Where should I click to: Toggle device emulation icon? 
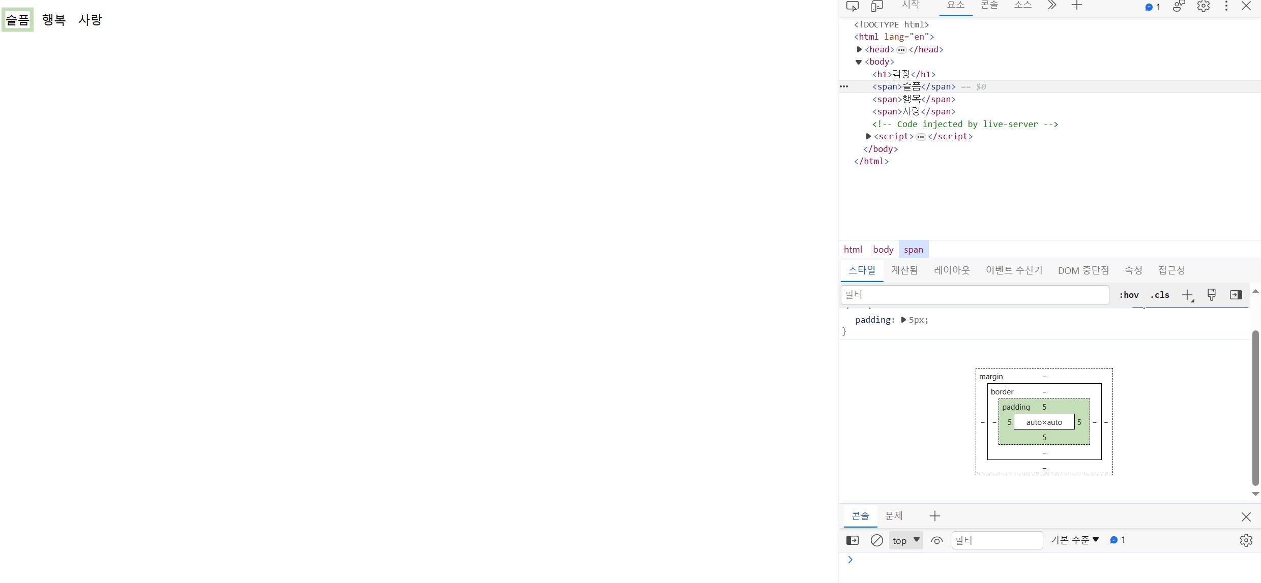[877, 6]
